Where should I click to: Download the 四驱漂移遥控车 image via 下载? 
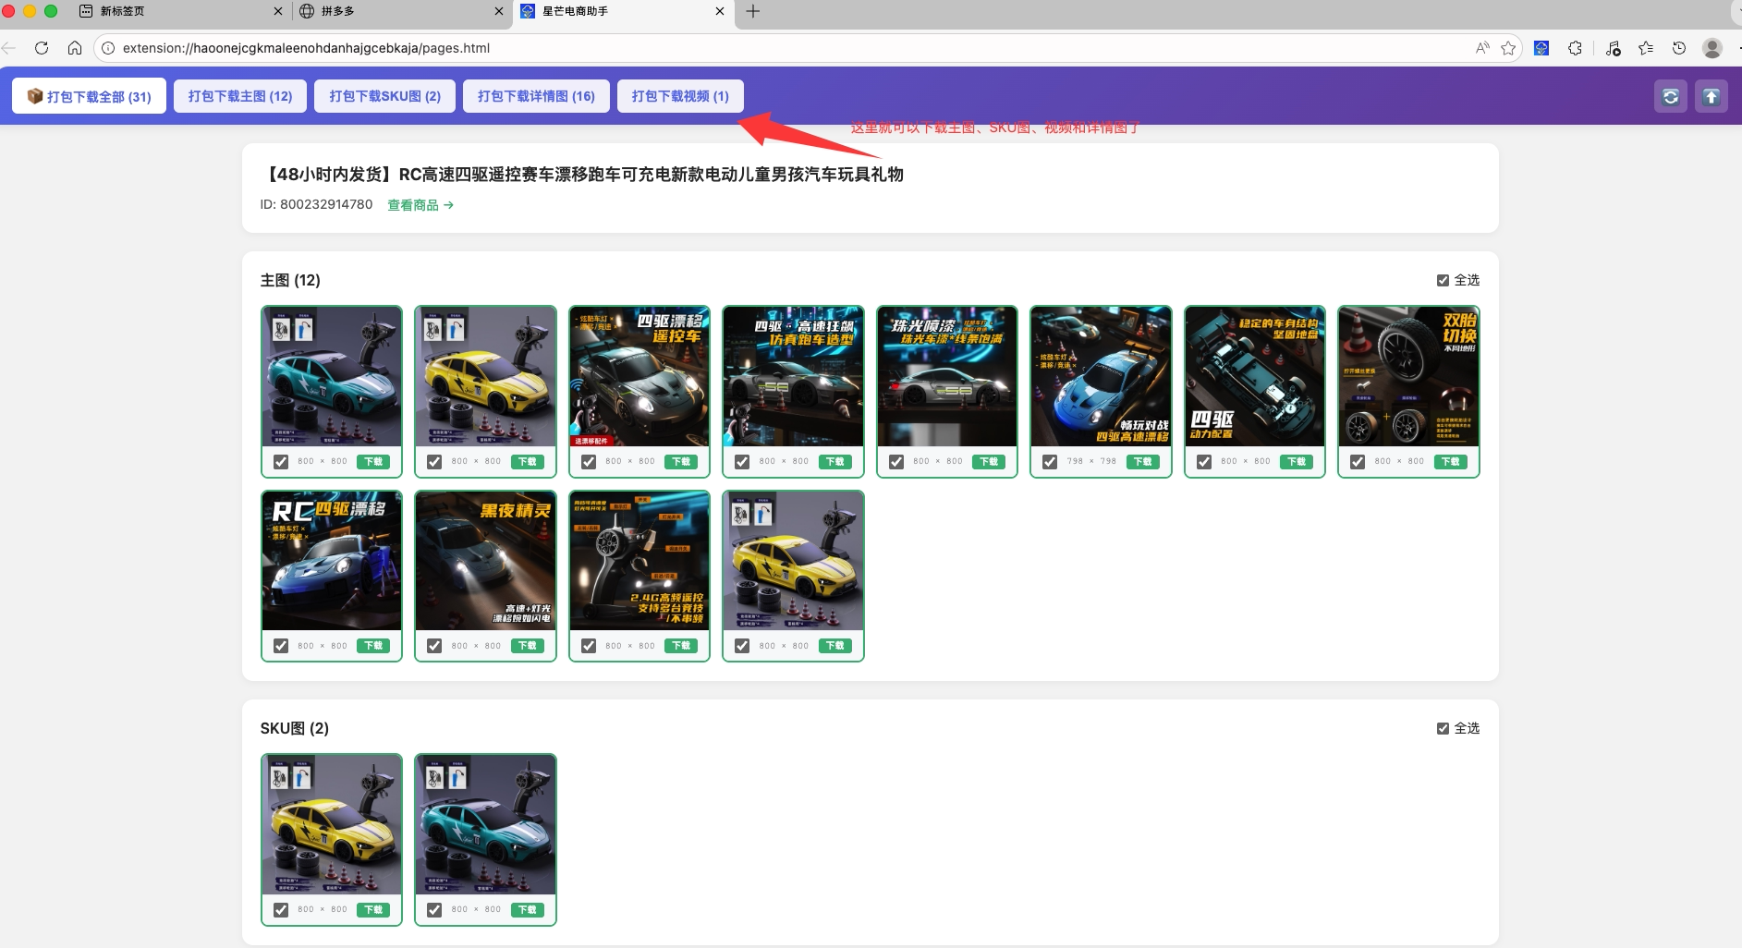(x=681, y=462)
